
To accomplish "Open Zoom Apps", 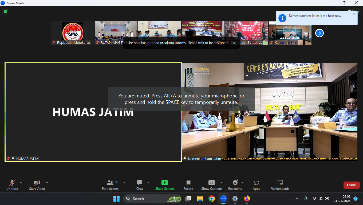I will (257, 185).
